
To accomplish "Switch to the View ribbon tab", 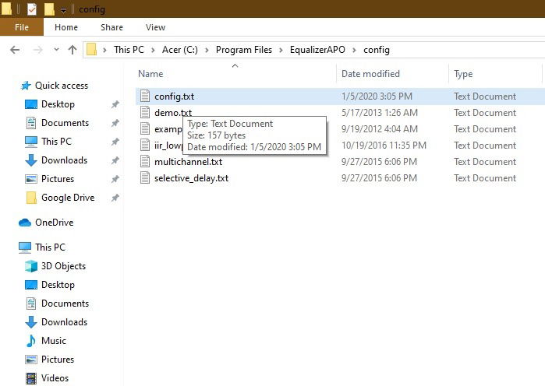I will coord(155,27).
